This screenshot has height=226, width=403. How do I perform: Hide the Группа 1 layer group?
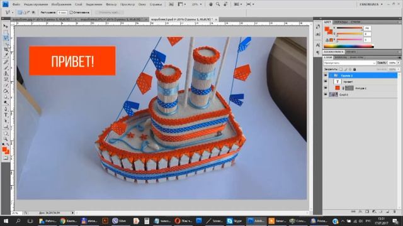[x=326, y=75]
